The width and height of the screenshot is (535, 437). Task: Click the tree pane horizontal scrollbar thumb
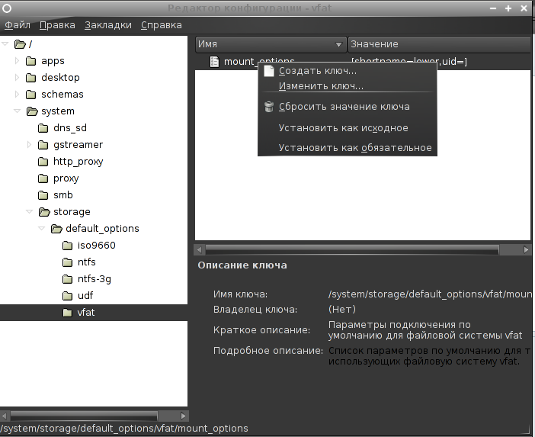tap(84, 416)
